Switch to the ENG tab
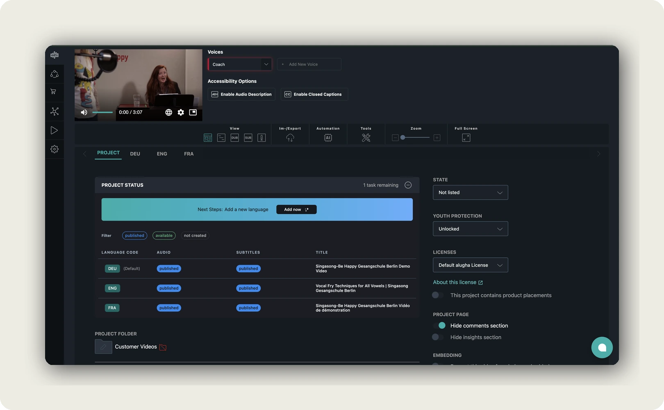This screenshot has height=410, width=664. click(162, 154)
